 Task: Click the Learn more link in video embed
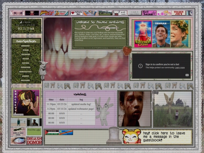[180, 68]
